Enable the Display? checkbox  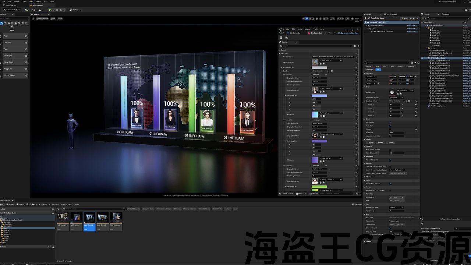pyautogui.click(x=390, y=129)
